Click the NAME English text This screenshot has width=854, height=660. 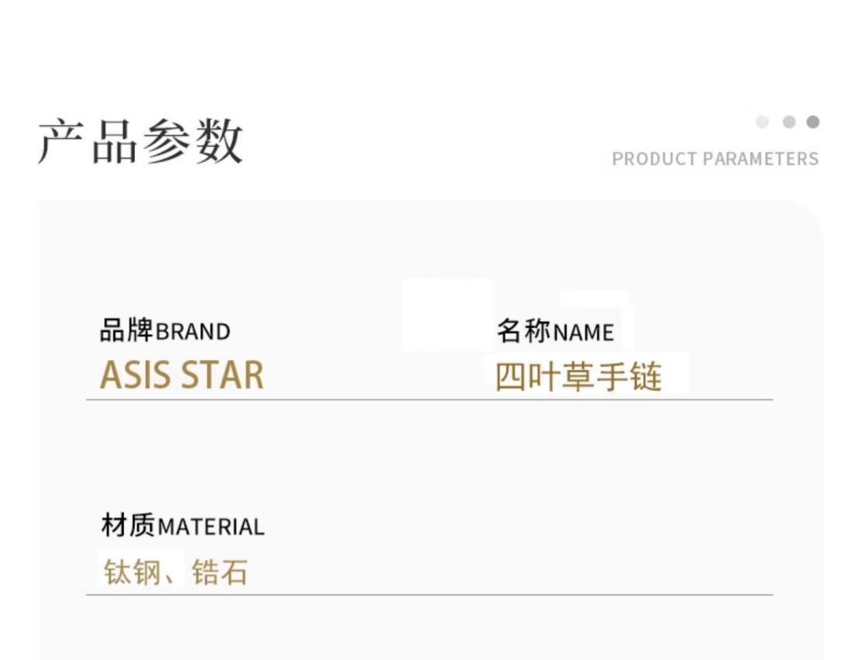(x=583, y=333)
